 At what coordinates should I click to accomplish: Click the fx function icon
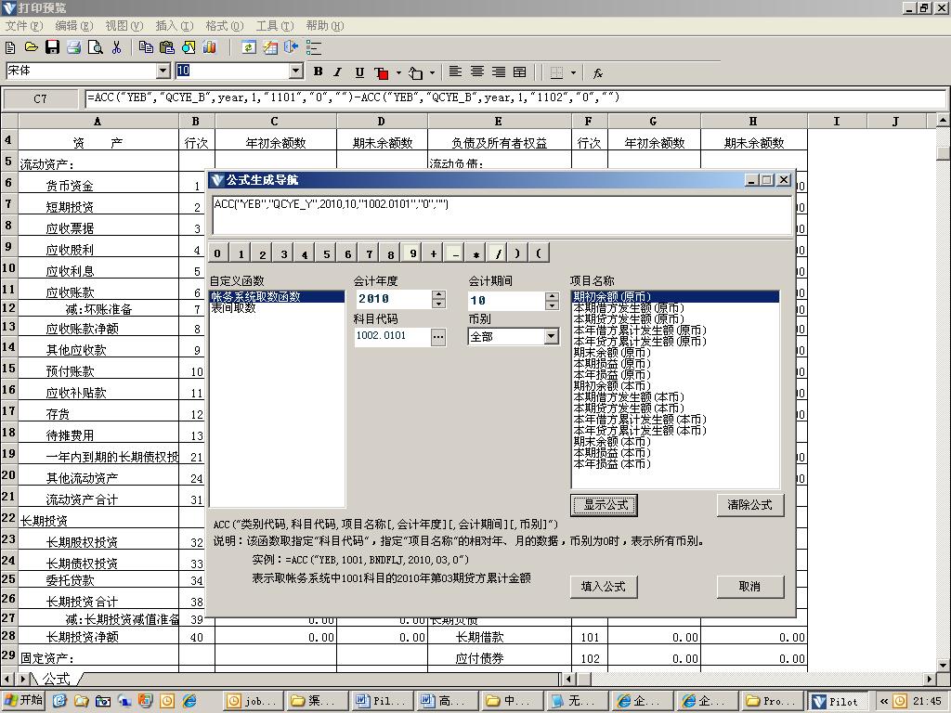598,72
